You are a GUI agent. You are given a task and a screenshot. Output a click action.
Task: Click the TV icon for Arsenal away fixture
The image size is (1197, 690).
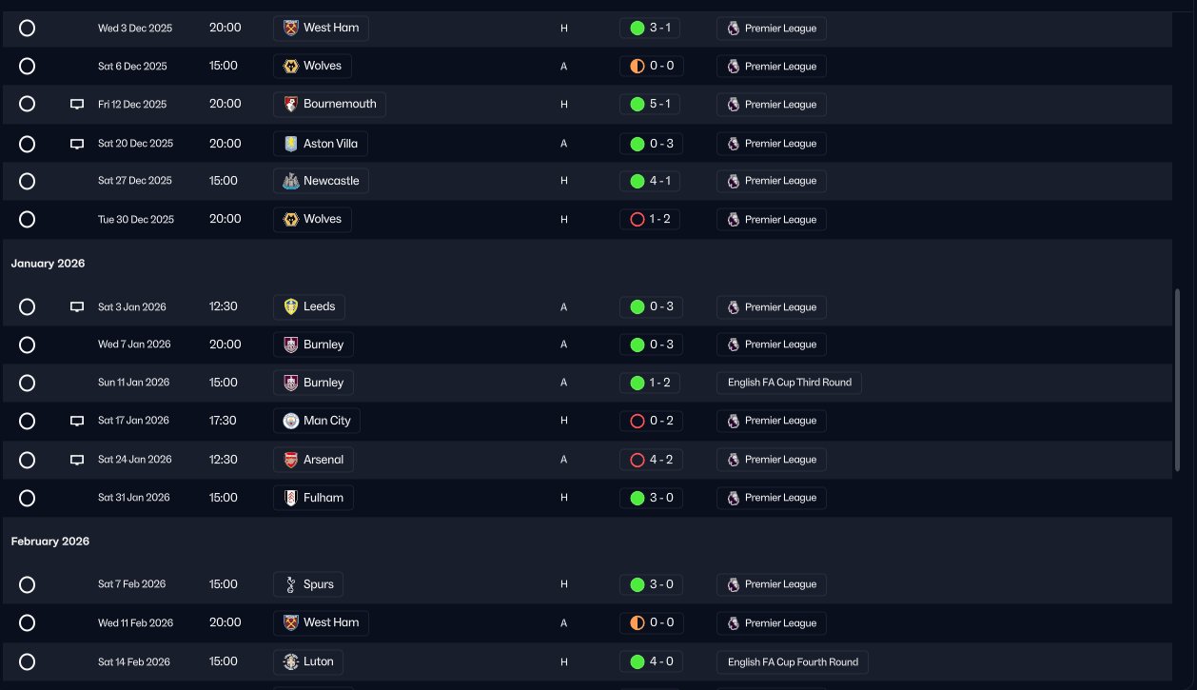[77, 460]
